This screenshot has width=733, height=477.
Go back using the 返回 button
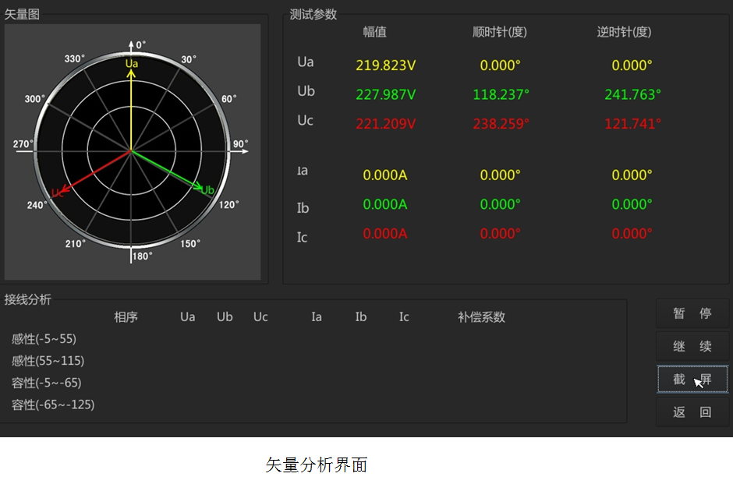(692, 412)
